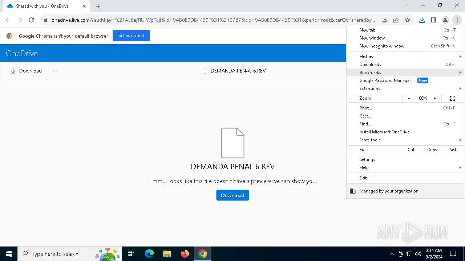
Task: Expand the Extensions submenu
Action: point(405,88)
